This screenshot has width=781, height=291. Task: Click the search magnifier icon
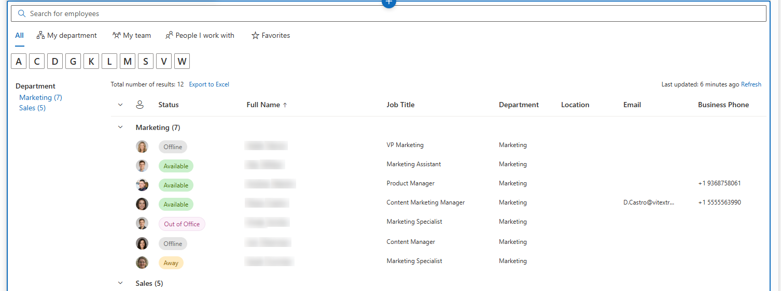pos(22,13)
